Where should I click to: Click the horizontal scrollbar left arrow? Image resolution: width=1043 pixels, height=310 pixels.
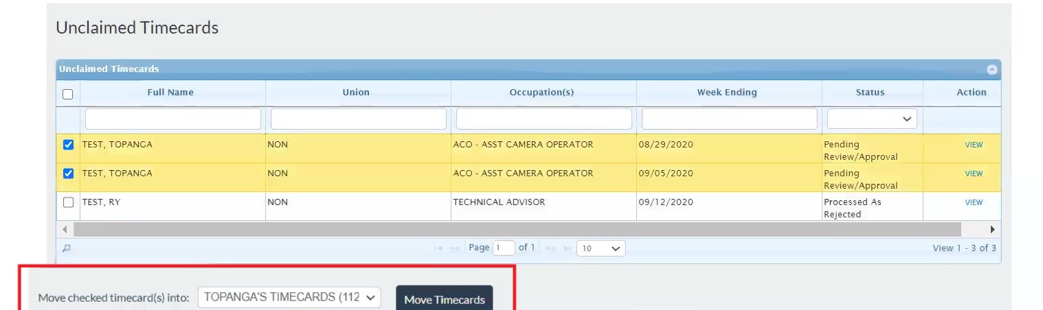(x=65, y=229)
